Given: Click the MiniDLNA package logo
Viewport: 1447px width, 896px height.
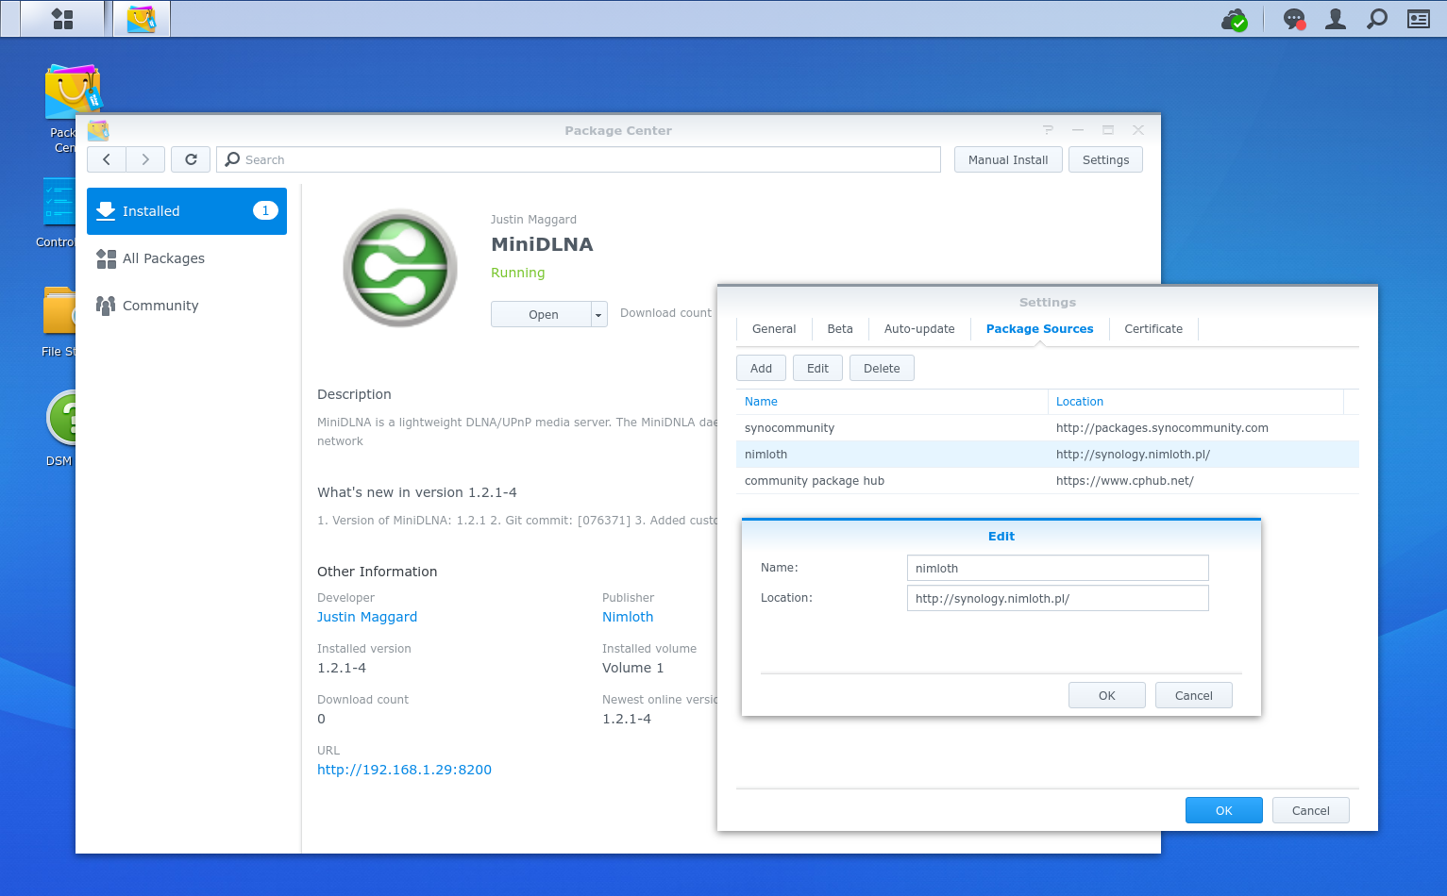Looking at the screenshot, I should click(x=400, y=268).
